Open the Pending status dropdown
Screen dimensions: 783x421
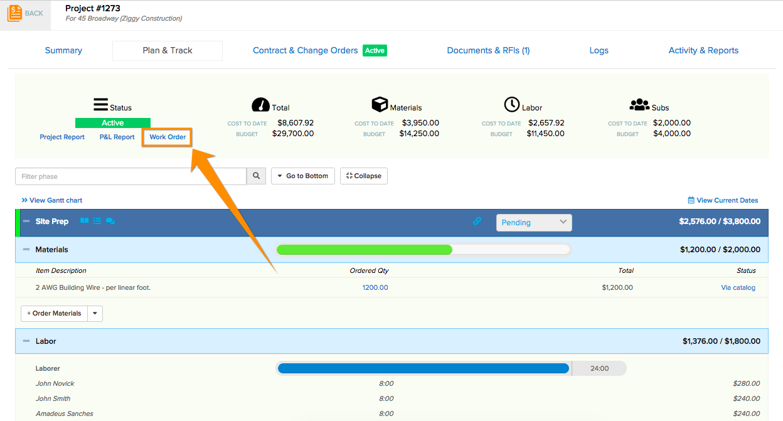click(x=534, y=222)
